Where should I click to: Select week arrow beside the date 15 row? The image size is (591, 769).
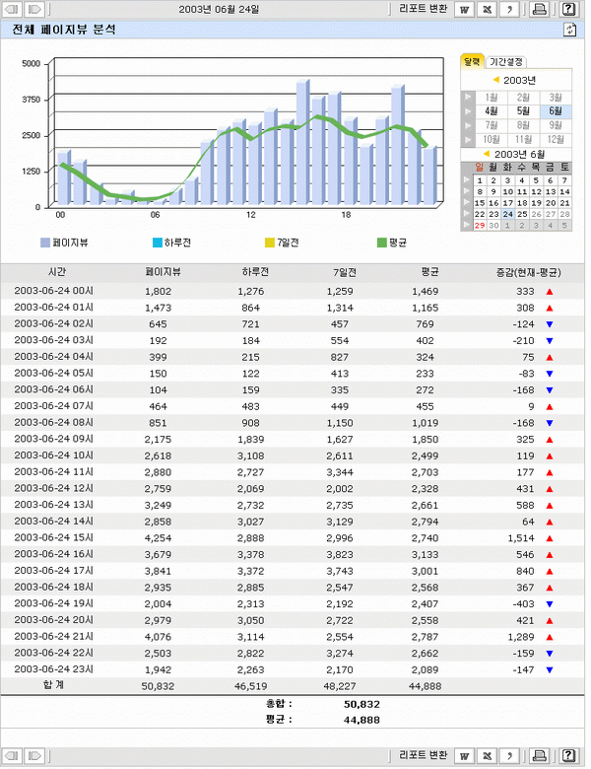(x=467, y=202)
